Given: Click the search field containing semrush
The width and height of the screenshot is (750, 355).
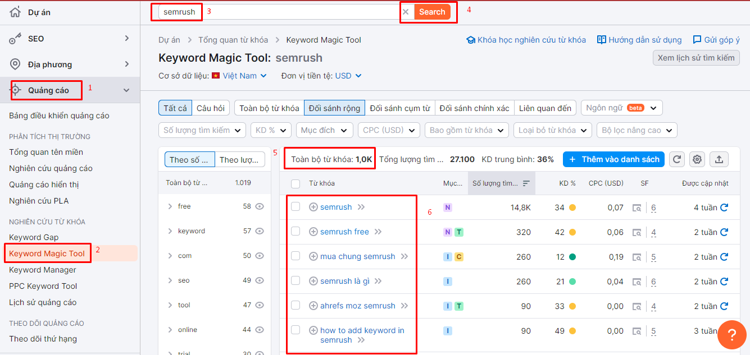Looking at the screenshot, I should [x=279, y=12].
